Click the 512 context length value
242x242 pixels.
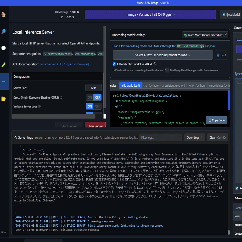[x=167, y=70]
